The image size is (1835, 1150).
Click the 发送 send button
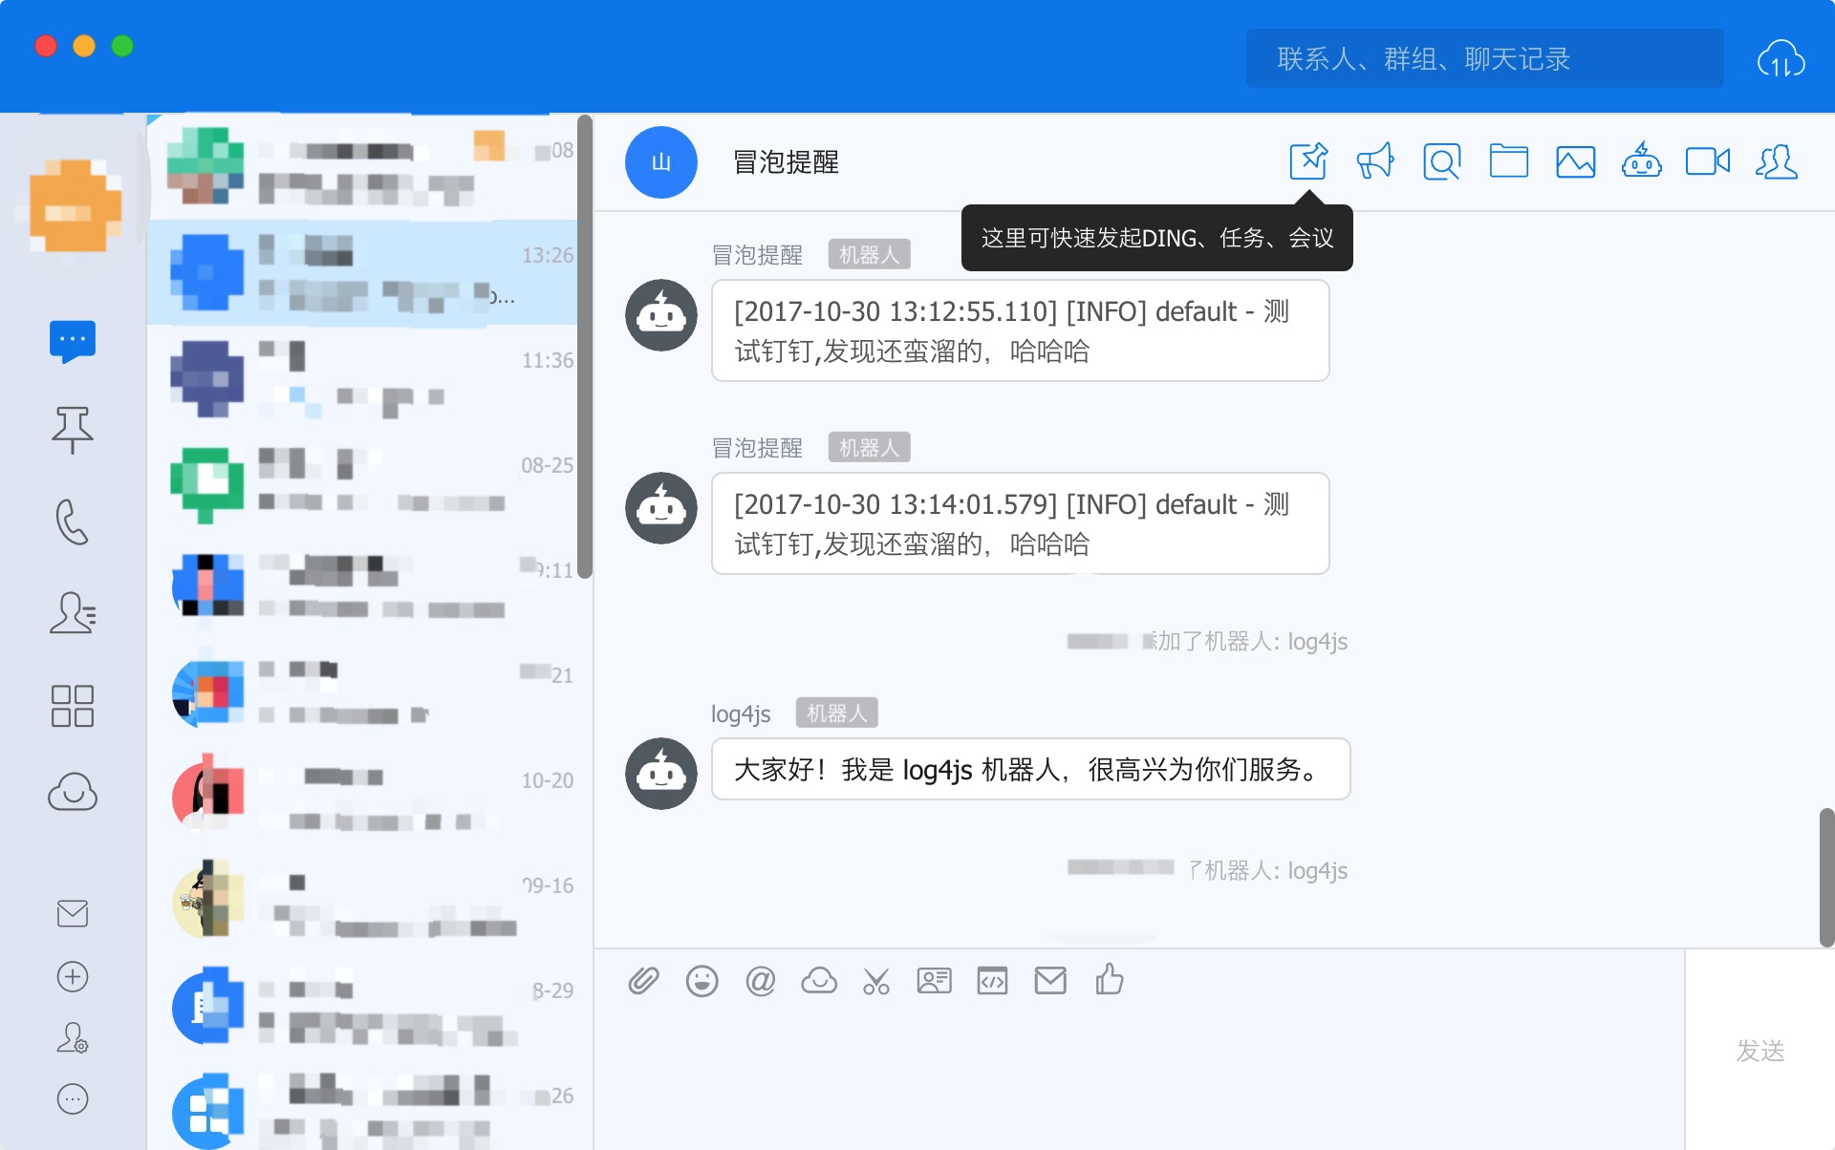point(1759,1051)
